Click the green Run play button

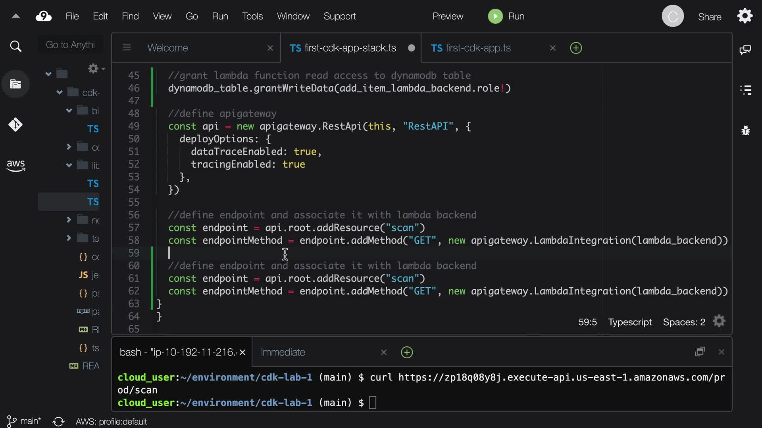[495, 16]
